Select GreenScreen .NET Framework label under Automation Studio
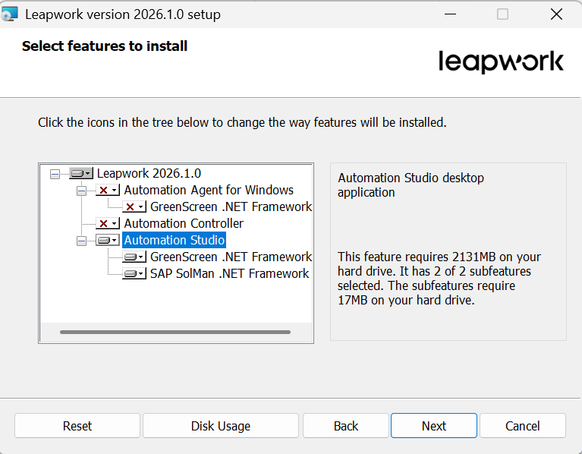The width and height of the screenshot is (582, 454). click(x=231, y=257)
